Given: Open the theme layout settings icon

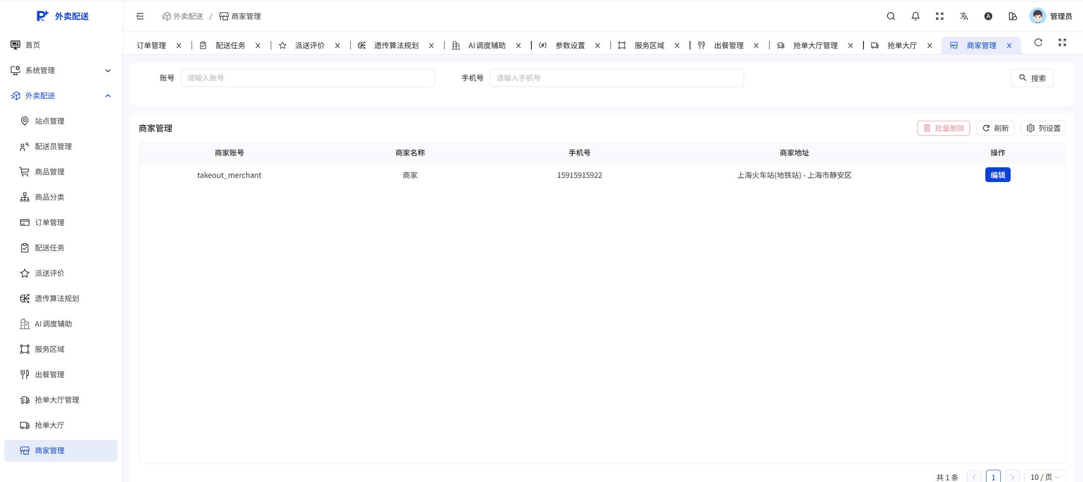Looking at the screenshot, I should pyautogui.click(x=1013, y=16).
